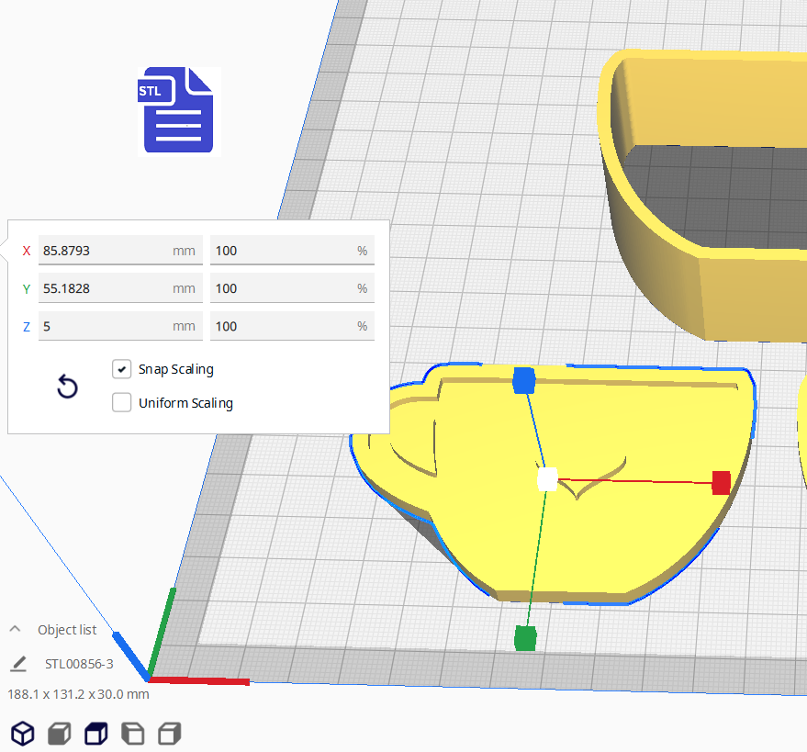Disable the Snap Scaling checkbox
Image resolution: width=807 pixels, height=752 pixels.
[122, 369]
